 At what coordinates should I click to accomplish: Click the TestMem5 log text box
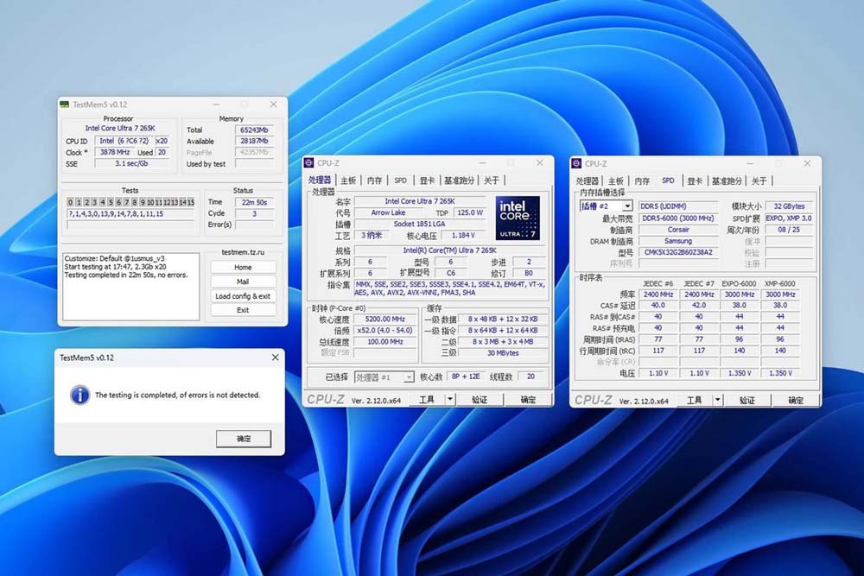pos(131,287)
